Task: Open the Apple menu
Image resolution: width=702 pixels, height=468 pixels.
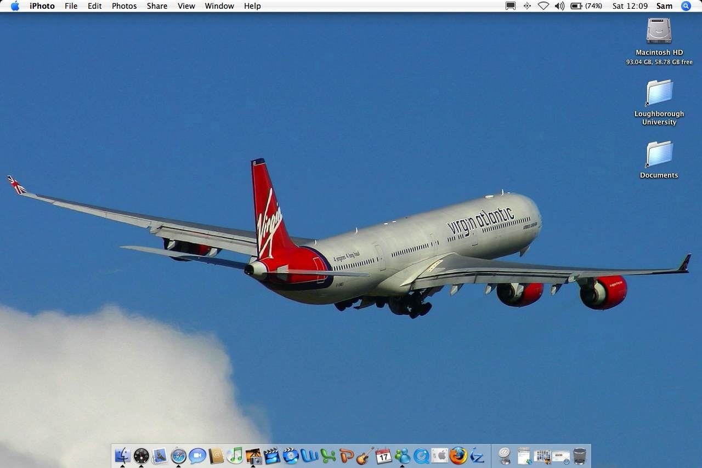Action: (15, 6)
